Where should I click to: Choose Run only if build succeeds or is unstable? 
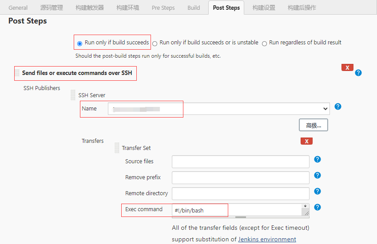tap(155, 43)
